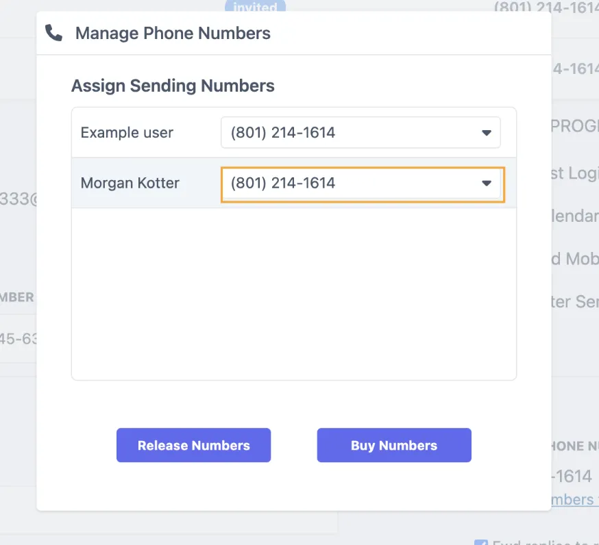The height and width of the screenshot is (545, 599).
Task: Click the phone handset icon in the modal header
Action: 53,32
